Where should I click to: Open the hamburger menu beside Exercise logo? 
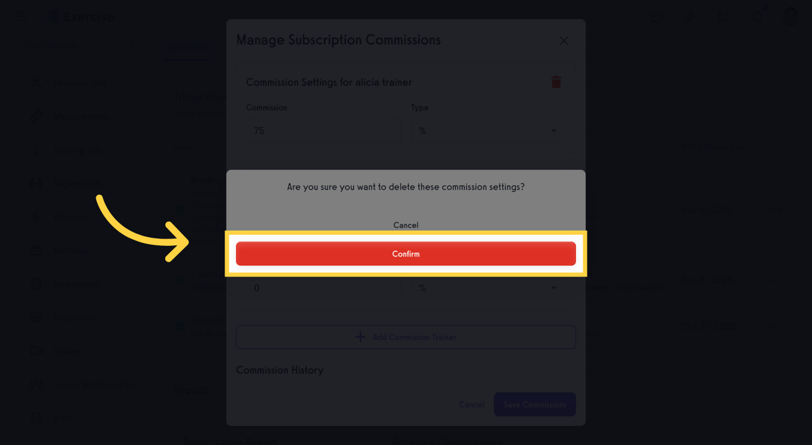coord(22,17)
